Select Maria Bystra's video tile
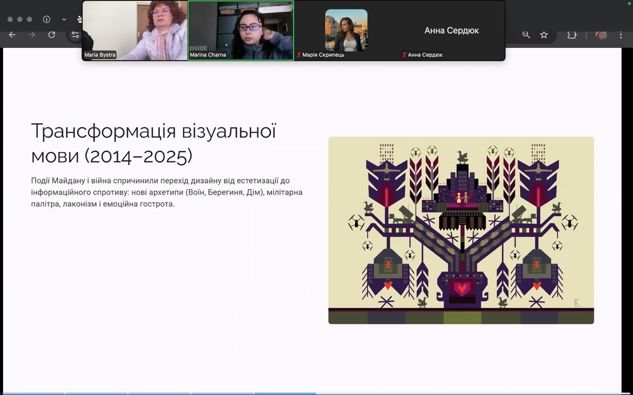633x395 pixels. (x=135, y=30)
